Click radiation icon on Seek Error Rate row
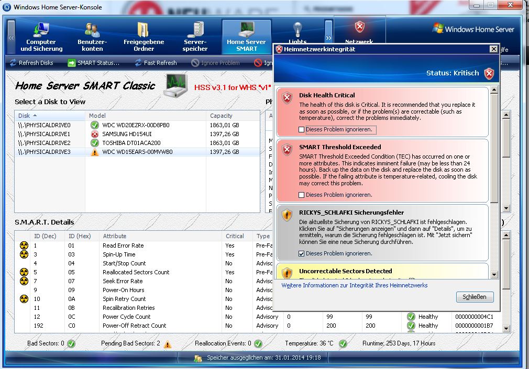The height and width of the screenshot is (369, 529). (24, 281)
